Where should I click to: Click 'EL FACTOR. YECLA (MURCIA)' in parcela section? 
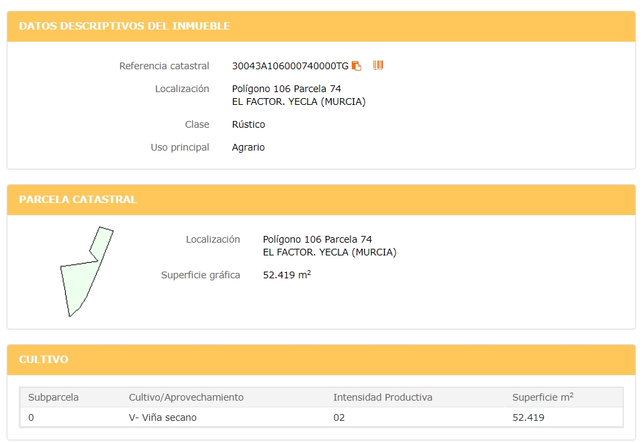pos(330,252)
